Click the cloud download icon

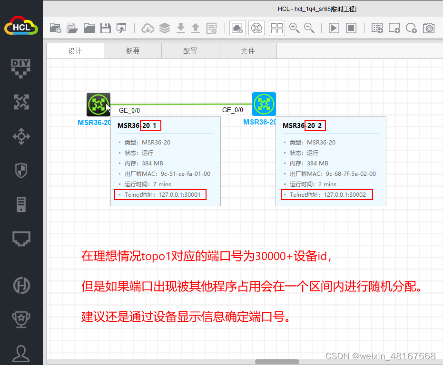(148, 28)
